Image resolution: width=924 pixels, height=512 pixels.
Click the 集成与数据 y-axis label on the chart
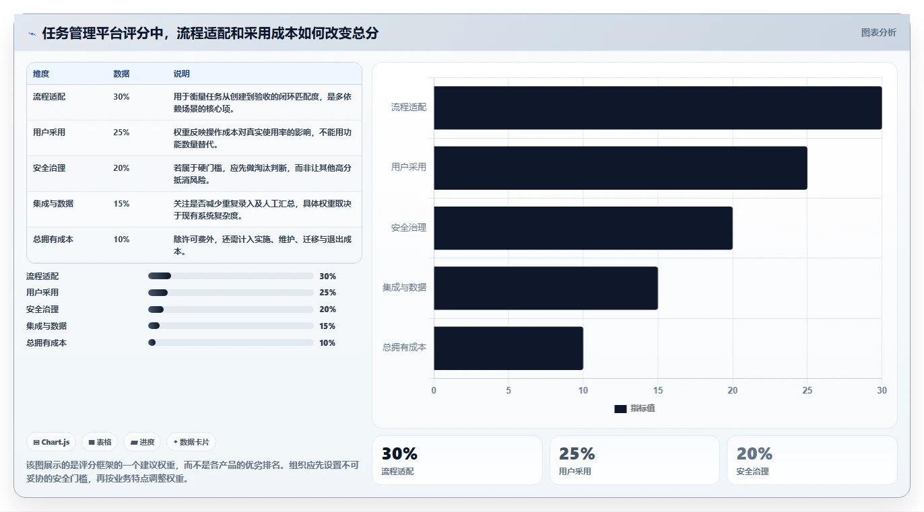point(405,288)
